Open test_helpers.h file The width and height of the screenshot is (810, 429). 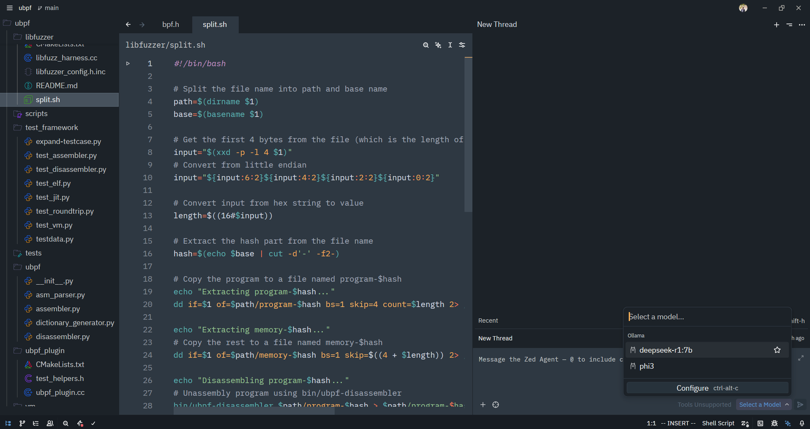pyautogui.click(x=59, y=378)
